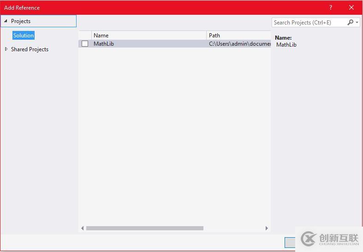Click the horizontal scrollbar thumb
Screen dimensions: 363x252
pyautogui.click(x=145, y=228)
